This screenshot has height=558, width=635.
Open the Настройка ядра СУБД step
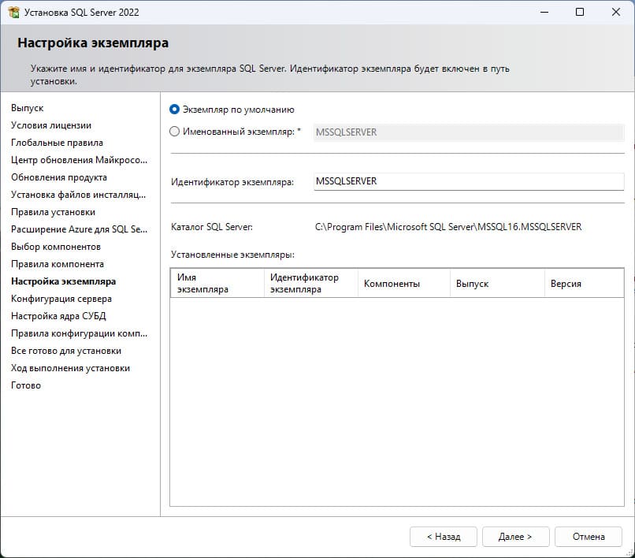(x=58, y=316)
